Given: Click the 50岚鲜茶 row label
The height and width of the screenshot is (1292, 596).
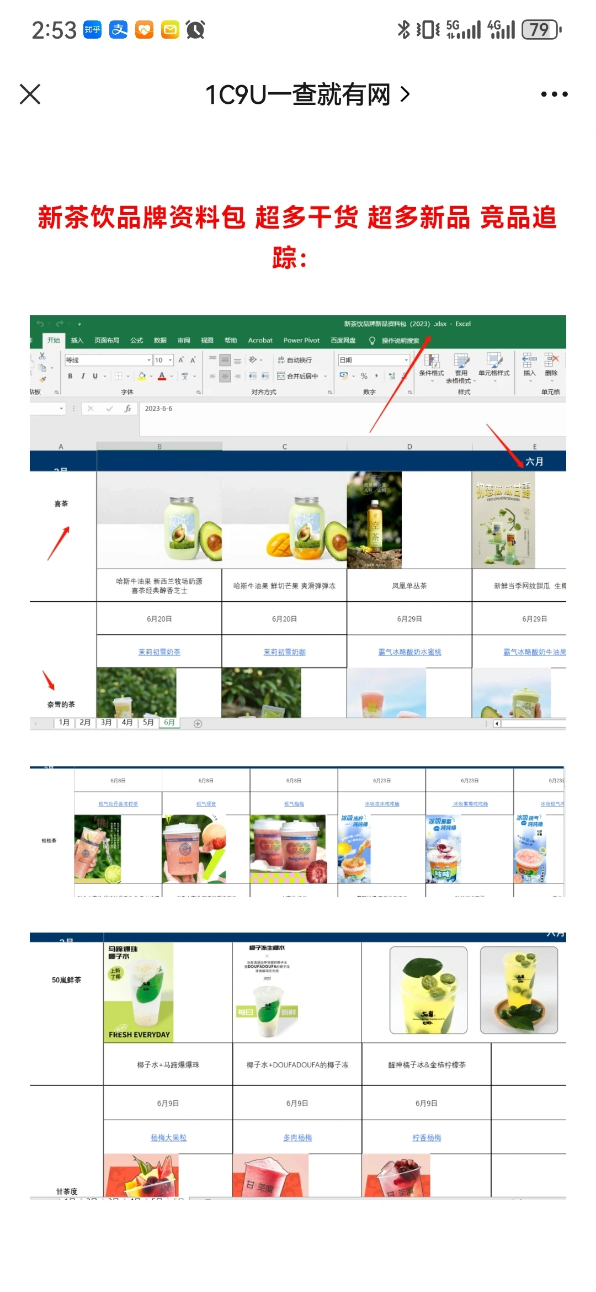Looking at the screenshot, I should (x=66, y=979).
